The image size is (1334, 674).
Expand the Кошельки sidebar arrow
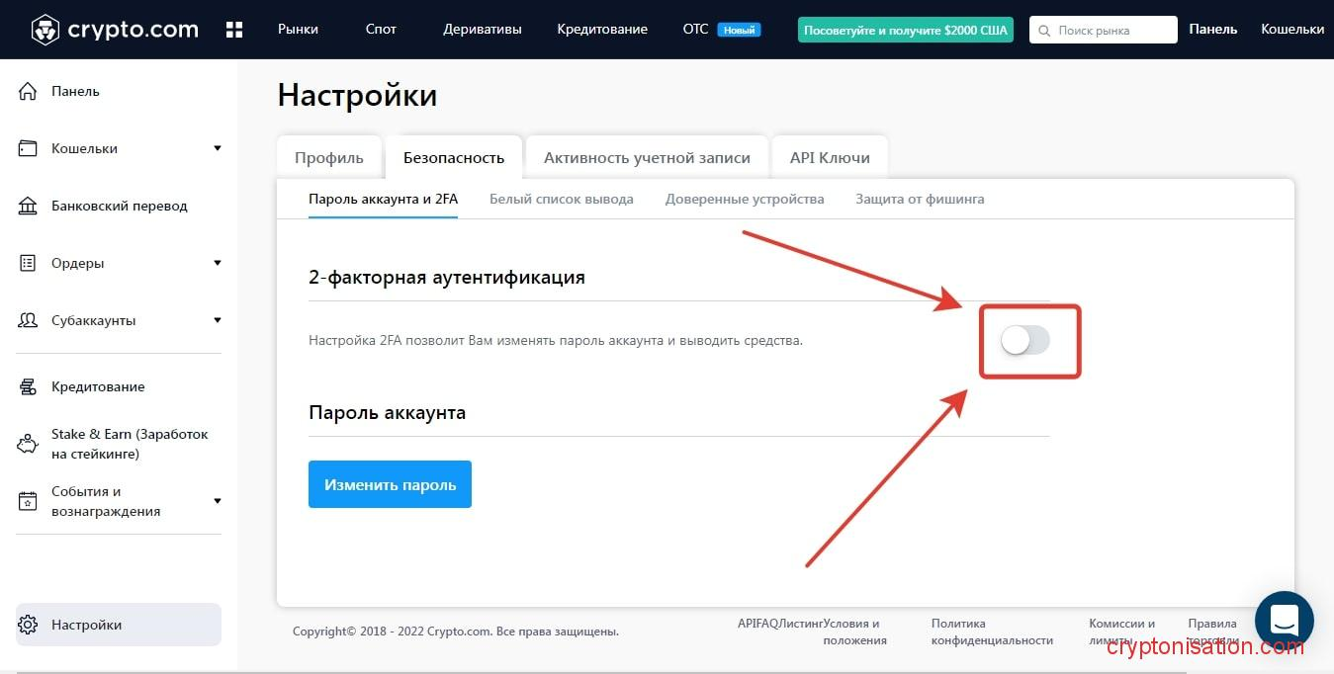point(218,148)
